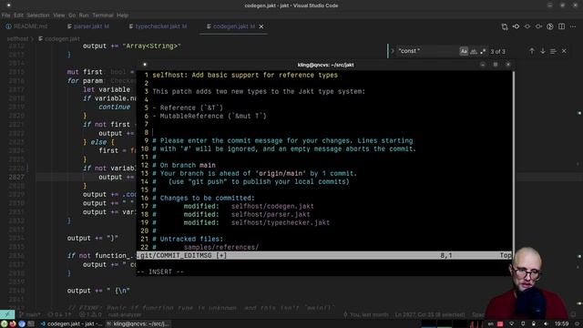583x328 pixels.
Task: Toggle Match Whole Word in find widget
Action: 474,51
